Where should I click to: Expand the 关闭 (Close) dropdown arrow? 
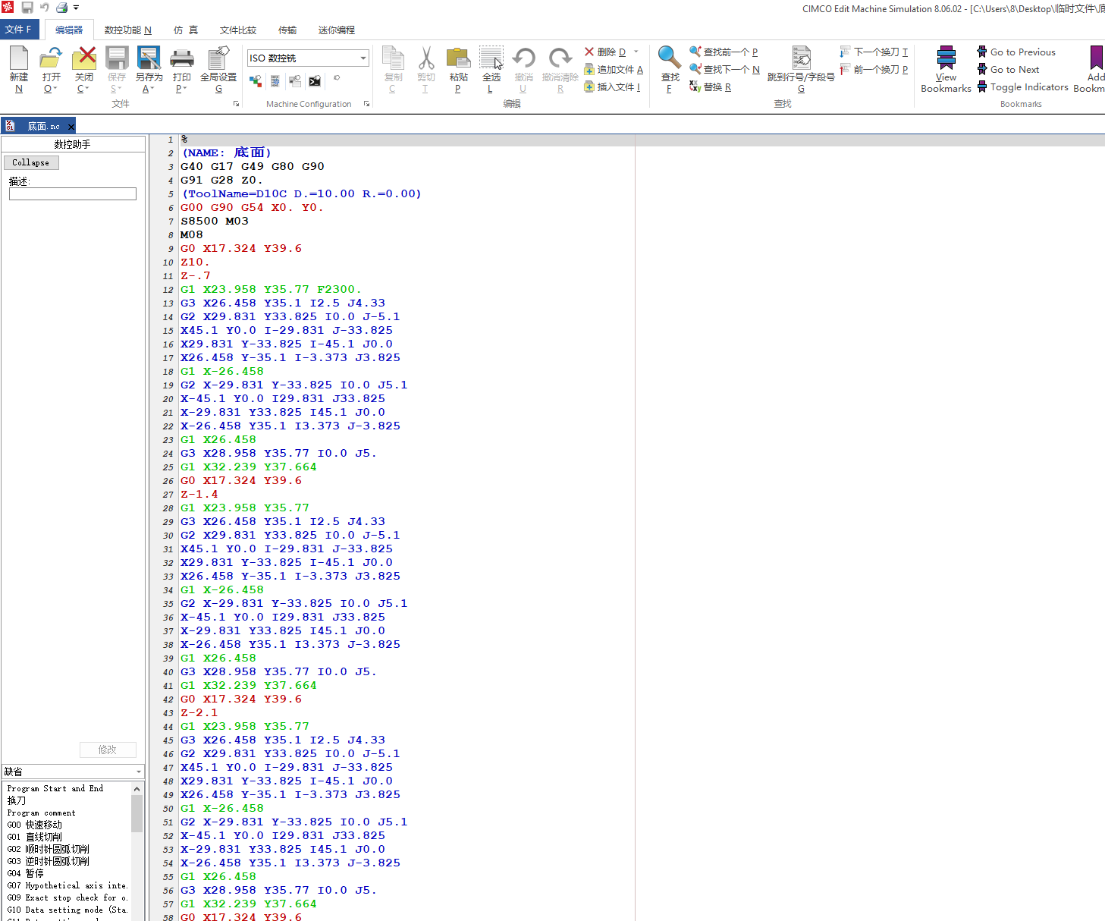coord(87,89)
